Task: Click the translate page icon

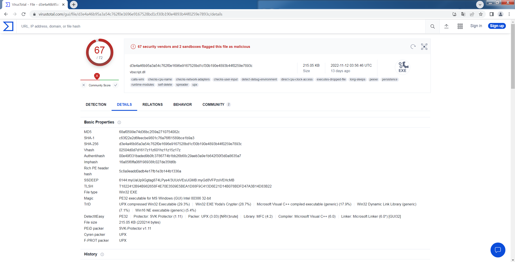Action: pos(463,14)
